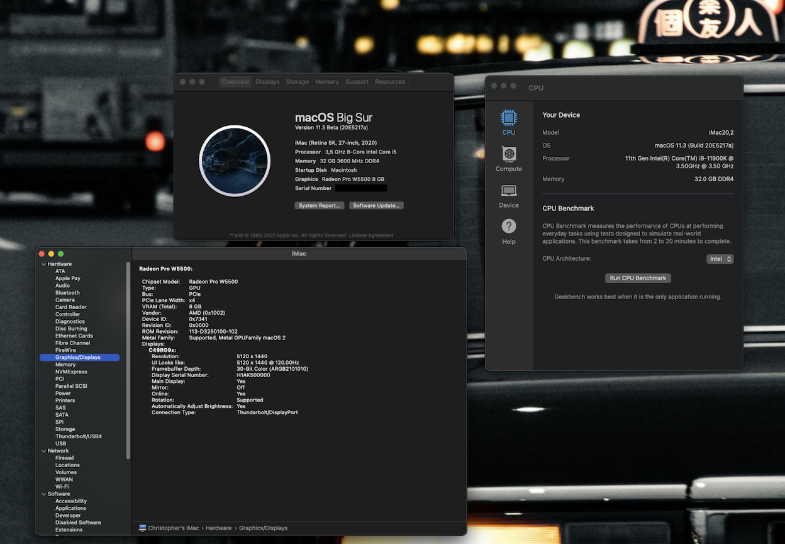Switch to the Storage tab
Screen dimensions: 785x544
tap(297, 82)
